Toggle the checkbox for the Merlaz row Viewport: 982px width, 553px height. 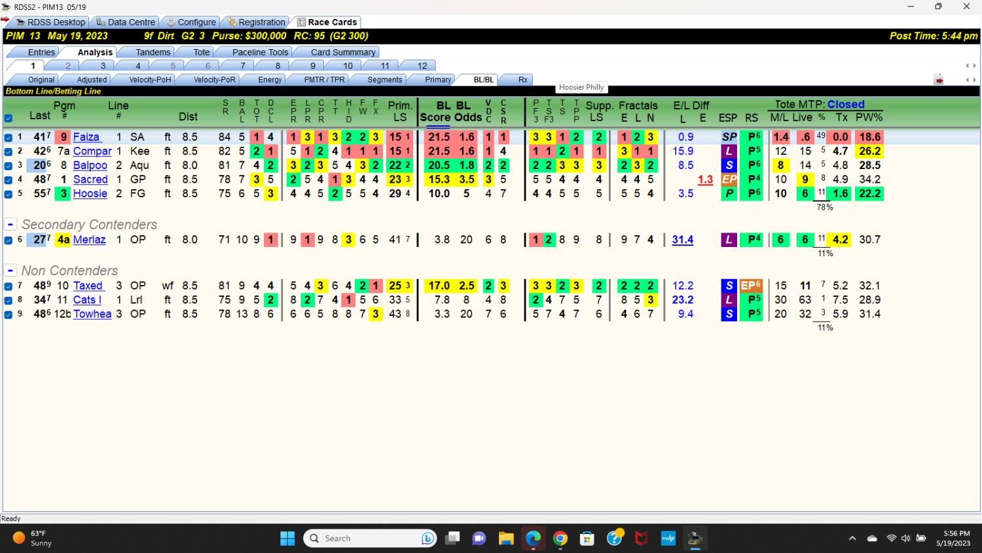click(x=9, y=240)
